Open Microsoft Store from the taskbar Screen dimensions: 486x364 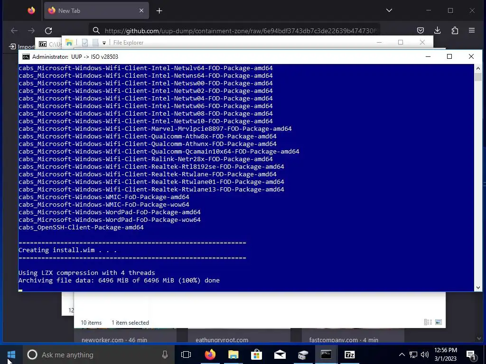pos(257,355)
